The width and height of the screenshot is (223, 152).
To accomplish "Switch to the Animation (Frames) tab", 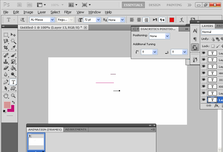I will coord(45,129).
